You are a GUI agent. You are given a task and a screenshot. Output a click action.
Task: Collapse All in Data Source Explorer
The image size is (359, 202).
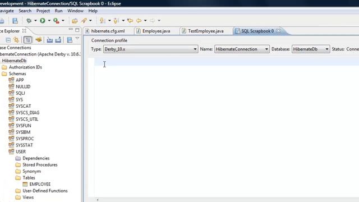click(x=8, y=40)
